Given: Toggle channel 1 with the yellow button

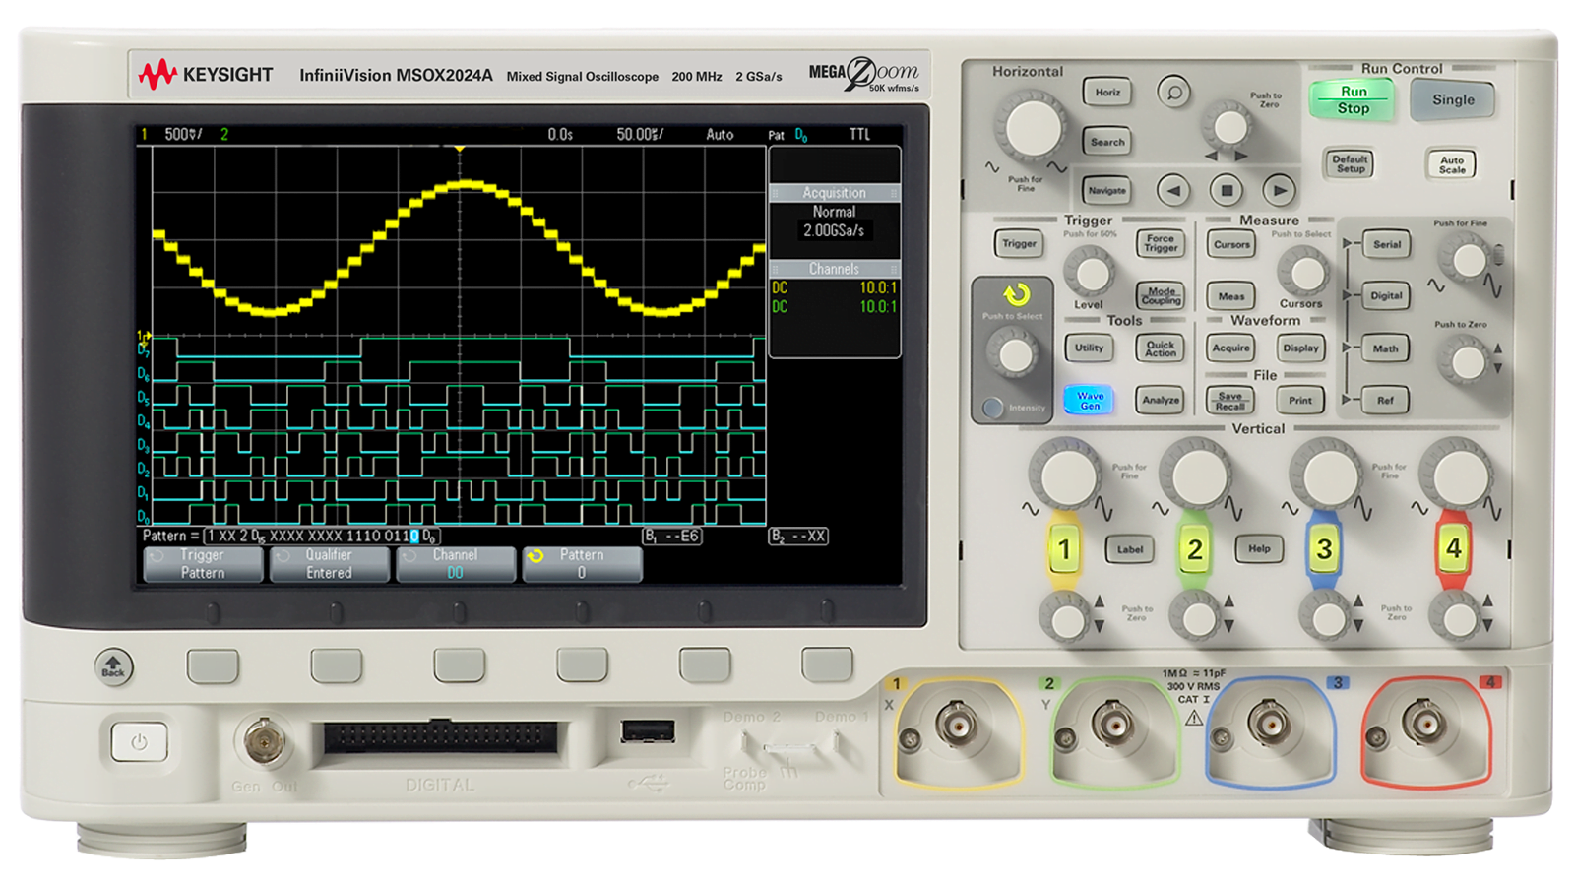Looking at the screenshot, I should (x=1063, y=548).
